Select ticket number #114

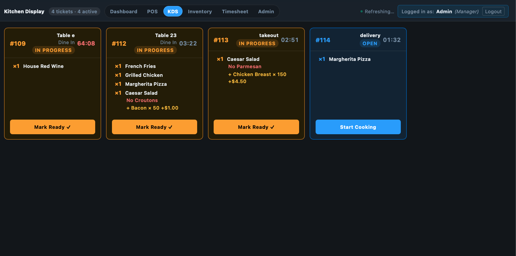323,40
